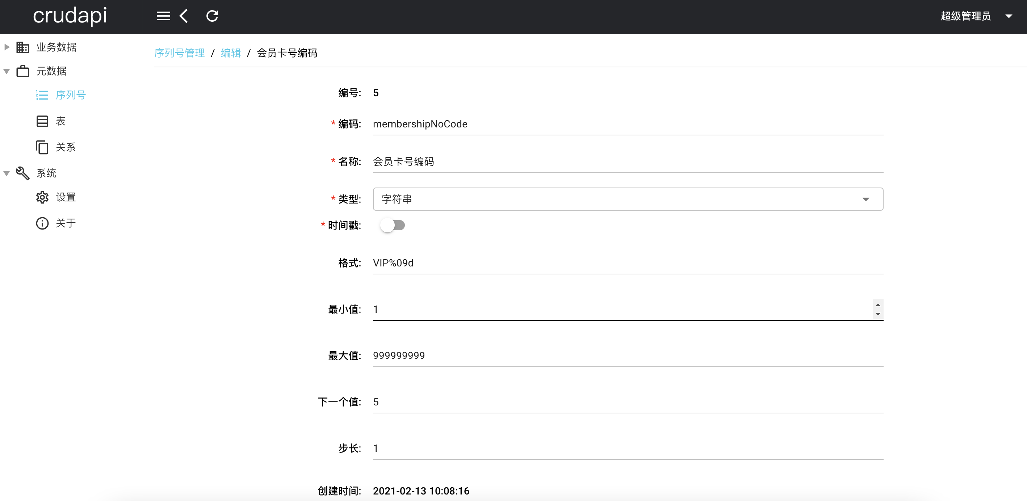Open the 类型 dropdown showing 字符串
The height and width of the screenshot is (501, 1027).
pyautogui.click(x=628, y=199)
